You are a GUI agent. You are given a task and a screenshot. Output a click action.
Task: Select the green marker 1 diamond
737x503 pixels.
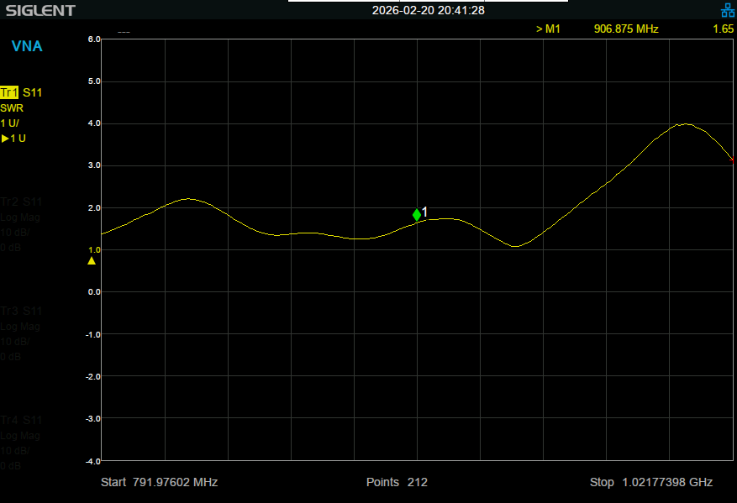(x=417, y=215)
